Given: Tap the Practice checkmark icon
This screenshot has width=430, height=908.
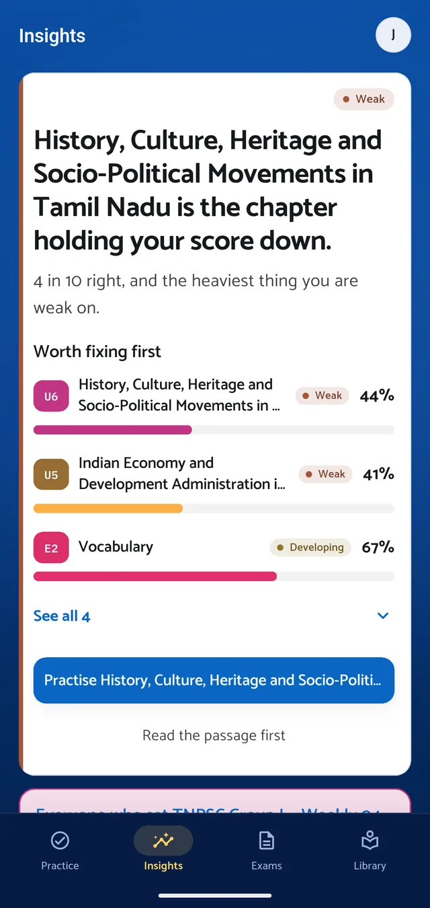Looking at the screenshot, I should click(60, 840).
